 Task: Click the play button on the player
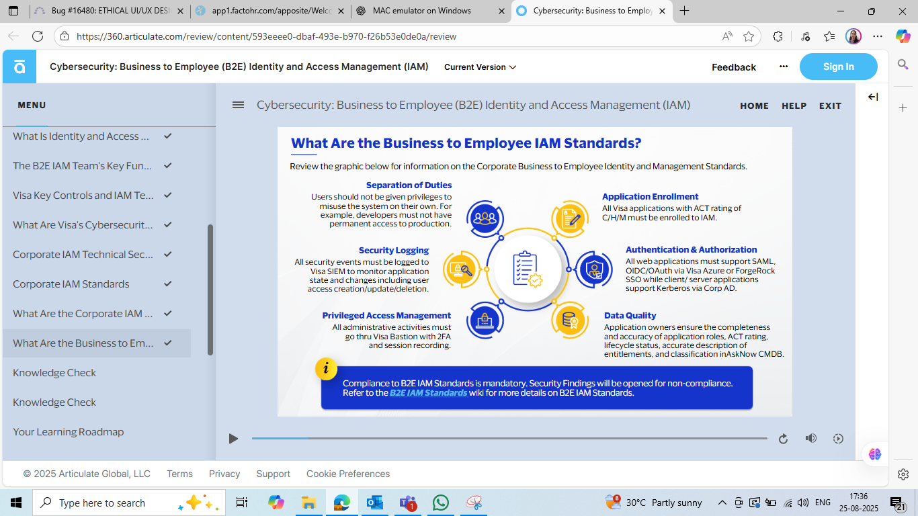(233, 439)
